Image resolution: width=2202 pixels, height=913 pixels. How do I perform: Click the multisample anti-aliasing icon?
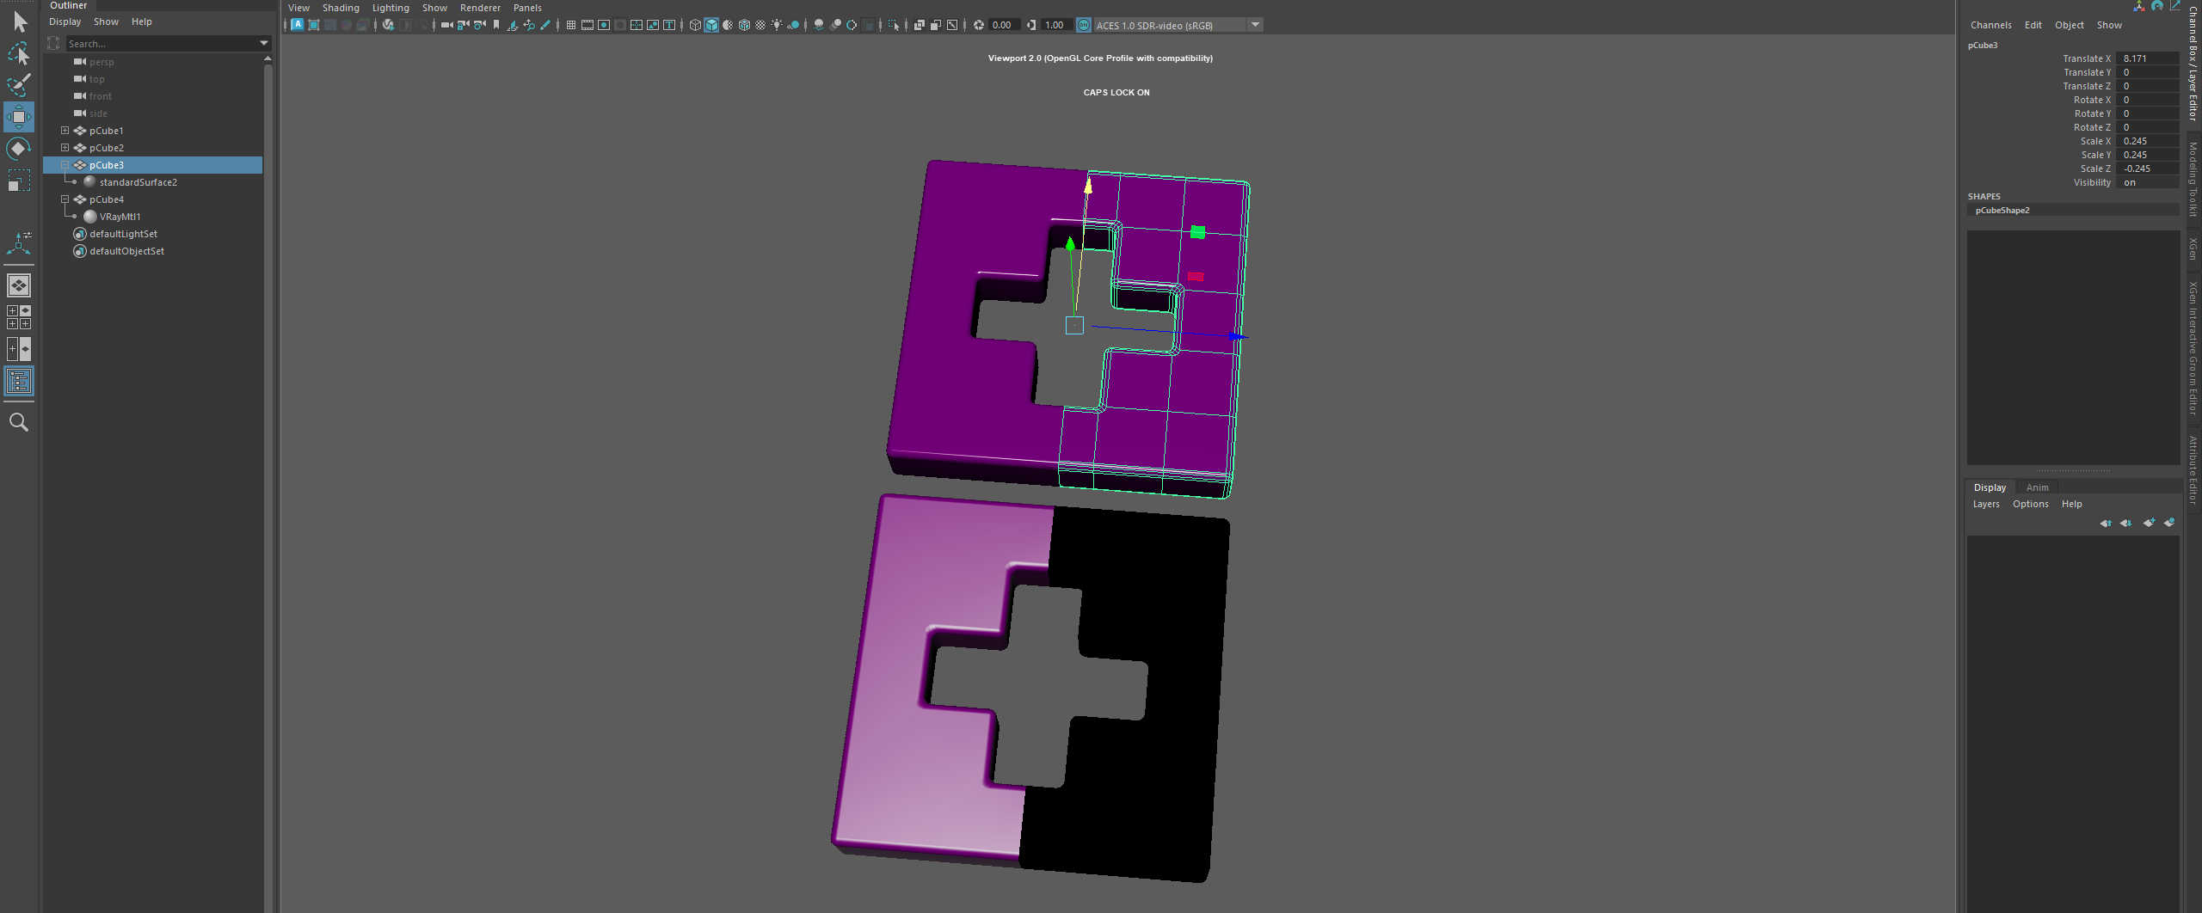[852, 25]
